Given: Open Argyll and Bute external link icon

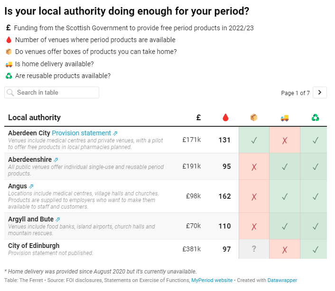Looking at the screenshot, I should [58, 220].
